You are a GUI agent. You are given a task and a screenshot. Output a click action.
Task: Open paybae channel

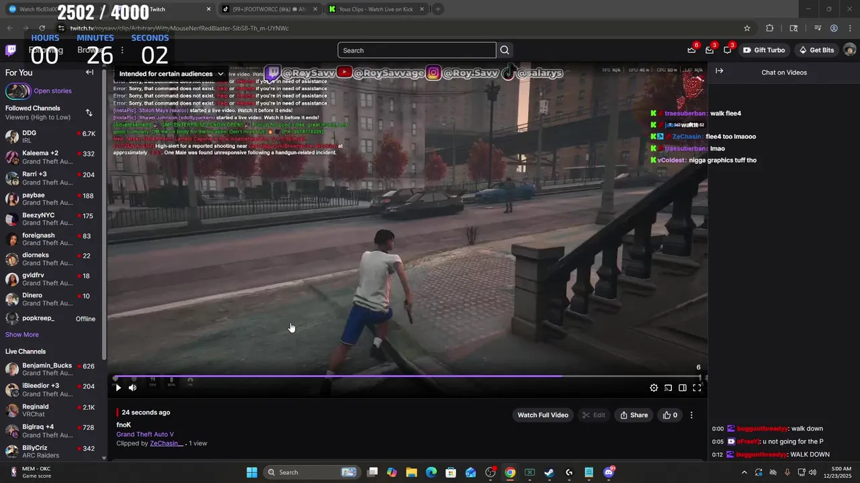pyautogui.click(x=51, y=199)
